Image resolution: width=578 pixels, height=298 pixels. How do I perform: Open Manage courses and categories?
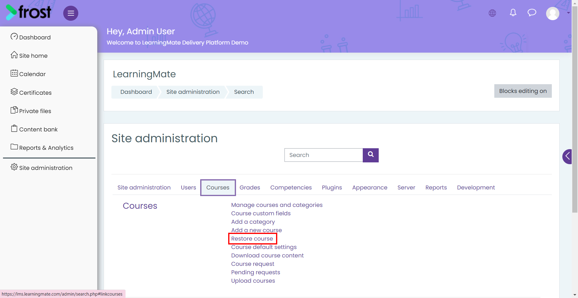click(x=277, y=205)
